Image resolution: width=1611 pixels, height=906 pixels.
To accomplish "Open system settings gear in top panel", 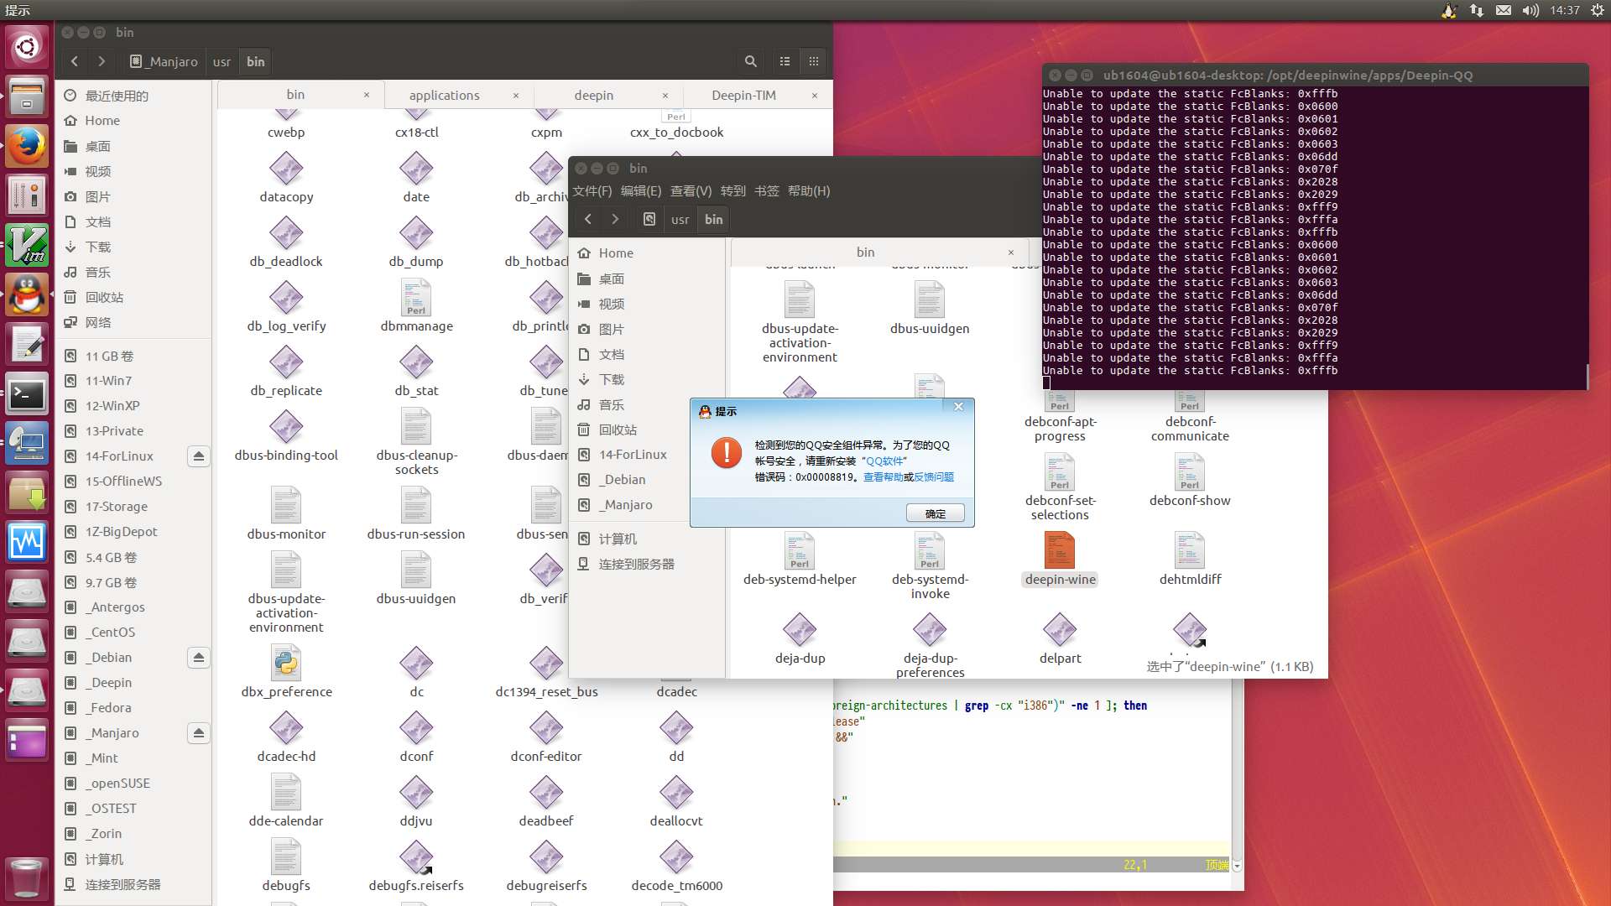I will 1597,10.
